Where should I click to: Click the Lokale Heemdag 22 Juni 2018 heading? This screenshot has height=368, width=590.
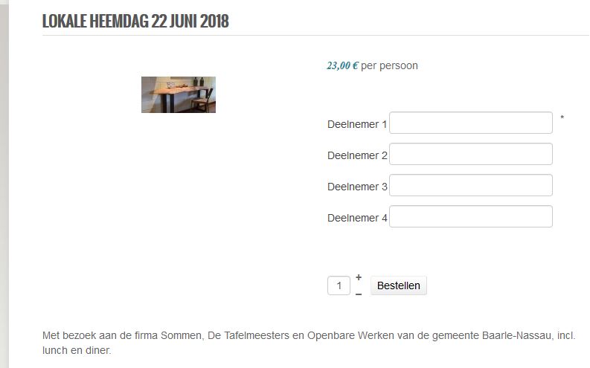(x=135, y=21)
